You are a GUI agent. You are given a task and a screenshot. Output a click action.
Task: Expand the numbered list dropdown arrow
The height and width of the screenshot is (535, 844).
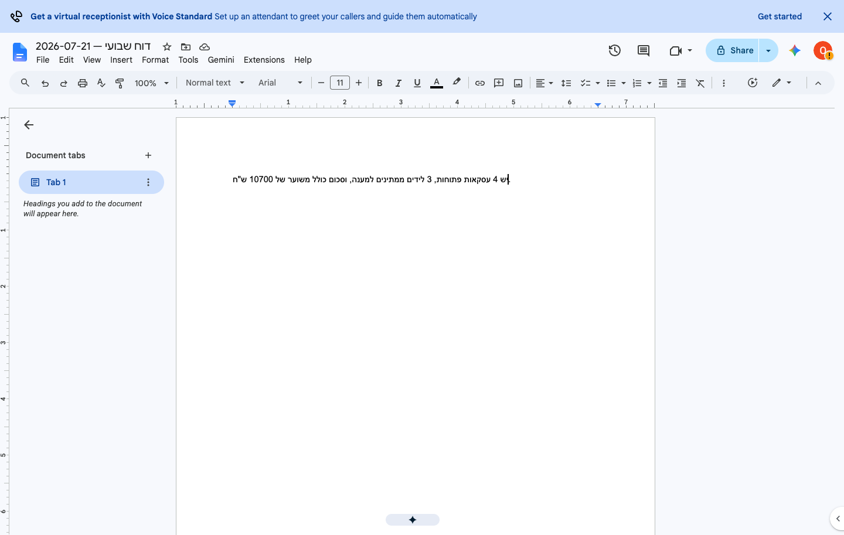click(x=649, y=83)
